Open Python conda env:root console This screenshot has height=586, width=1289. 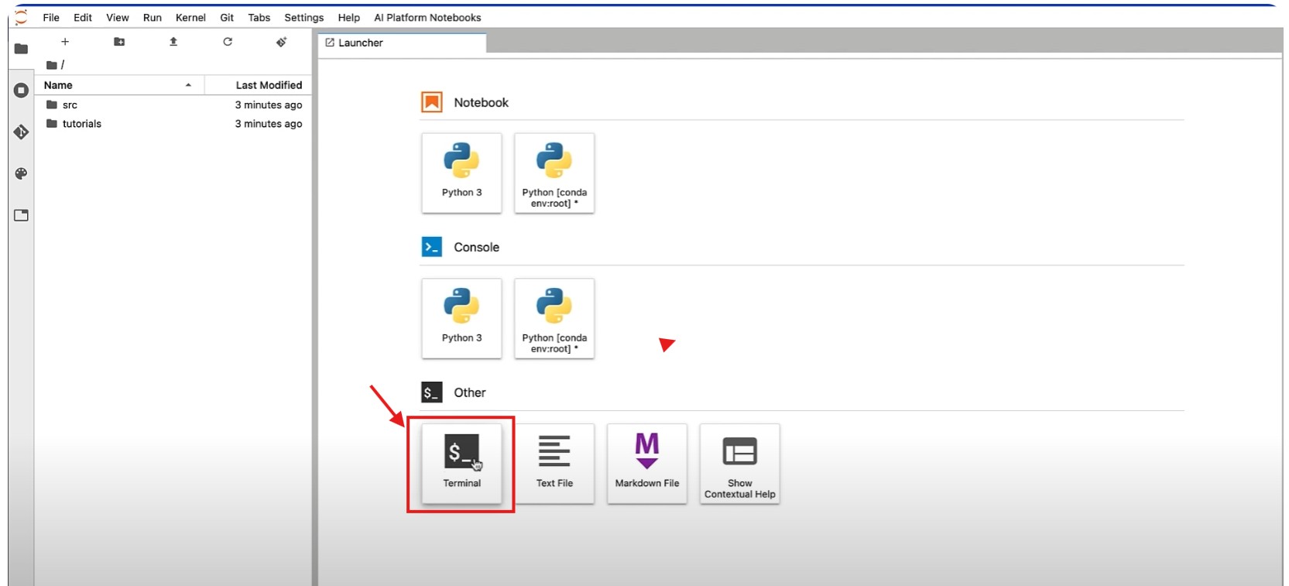(554, 318)
